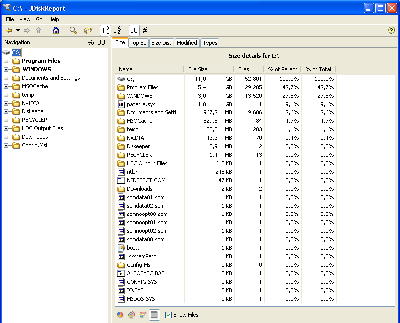Switch to the ring chart view
The width and height of the screenshot is (400, 323).
point(132,315)
